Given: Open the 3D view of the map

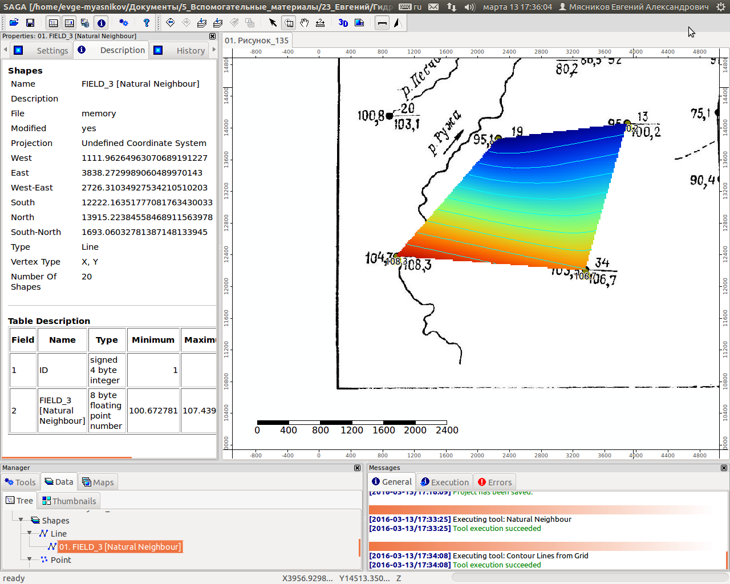Looking at the screenshot, I should pyautogui.click(x=343, y=23).
